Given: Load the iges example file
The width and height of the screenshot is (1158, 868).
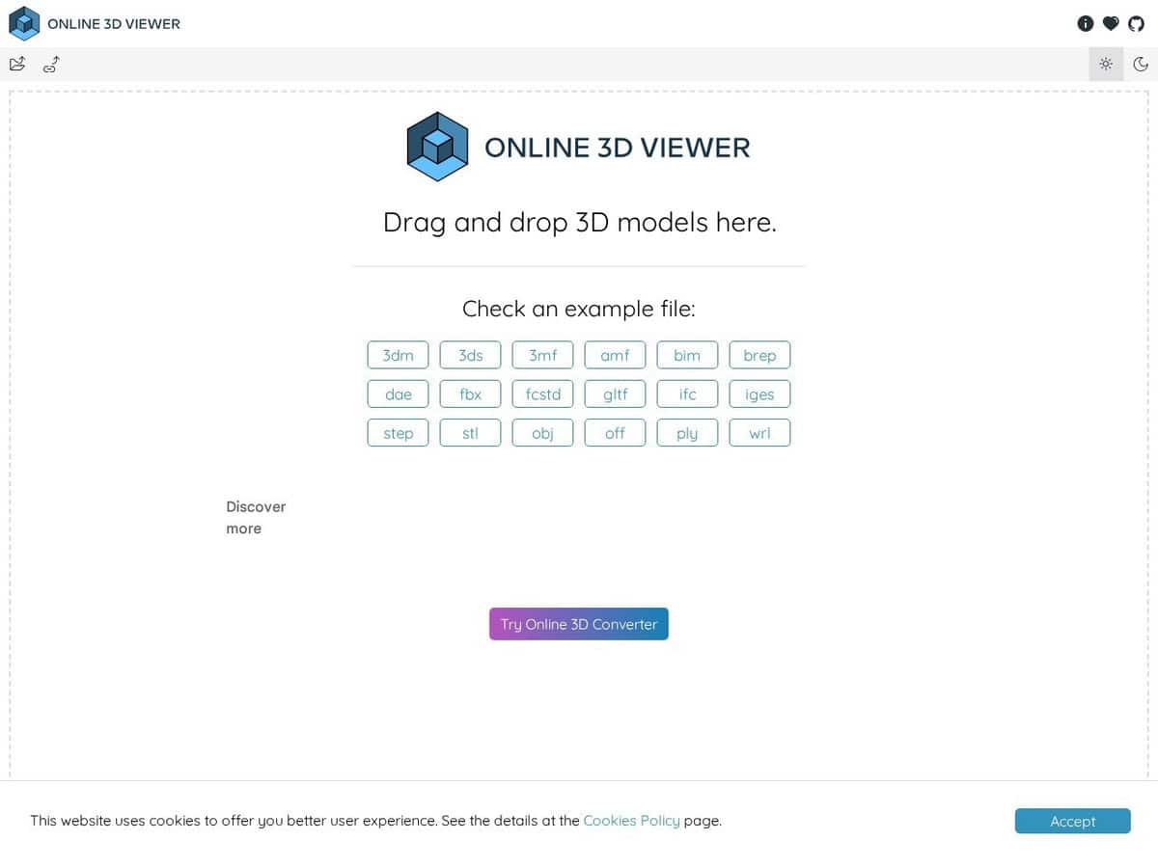Looking at the screenshot, I should pos(759,393).
